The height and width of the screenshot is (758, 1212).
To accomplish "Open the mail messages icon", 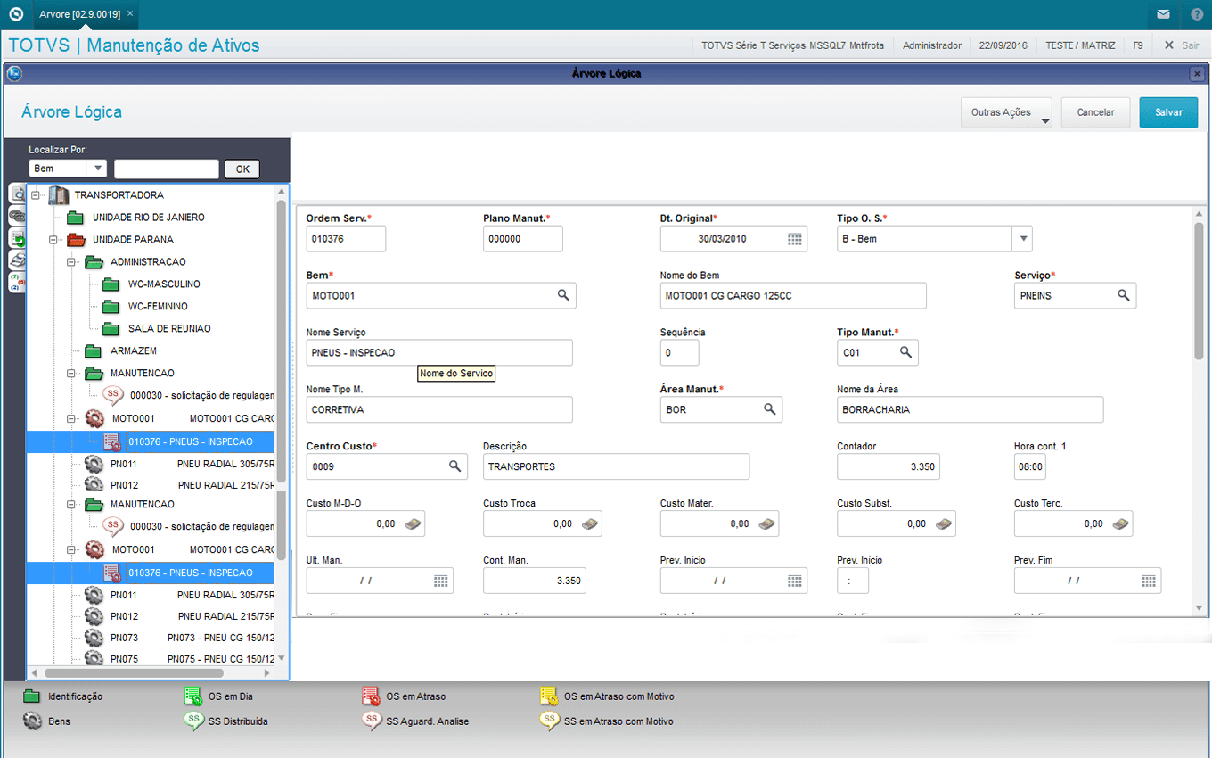I will click(x=1163, y=14).
